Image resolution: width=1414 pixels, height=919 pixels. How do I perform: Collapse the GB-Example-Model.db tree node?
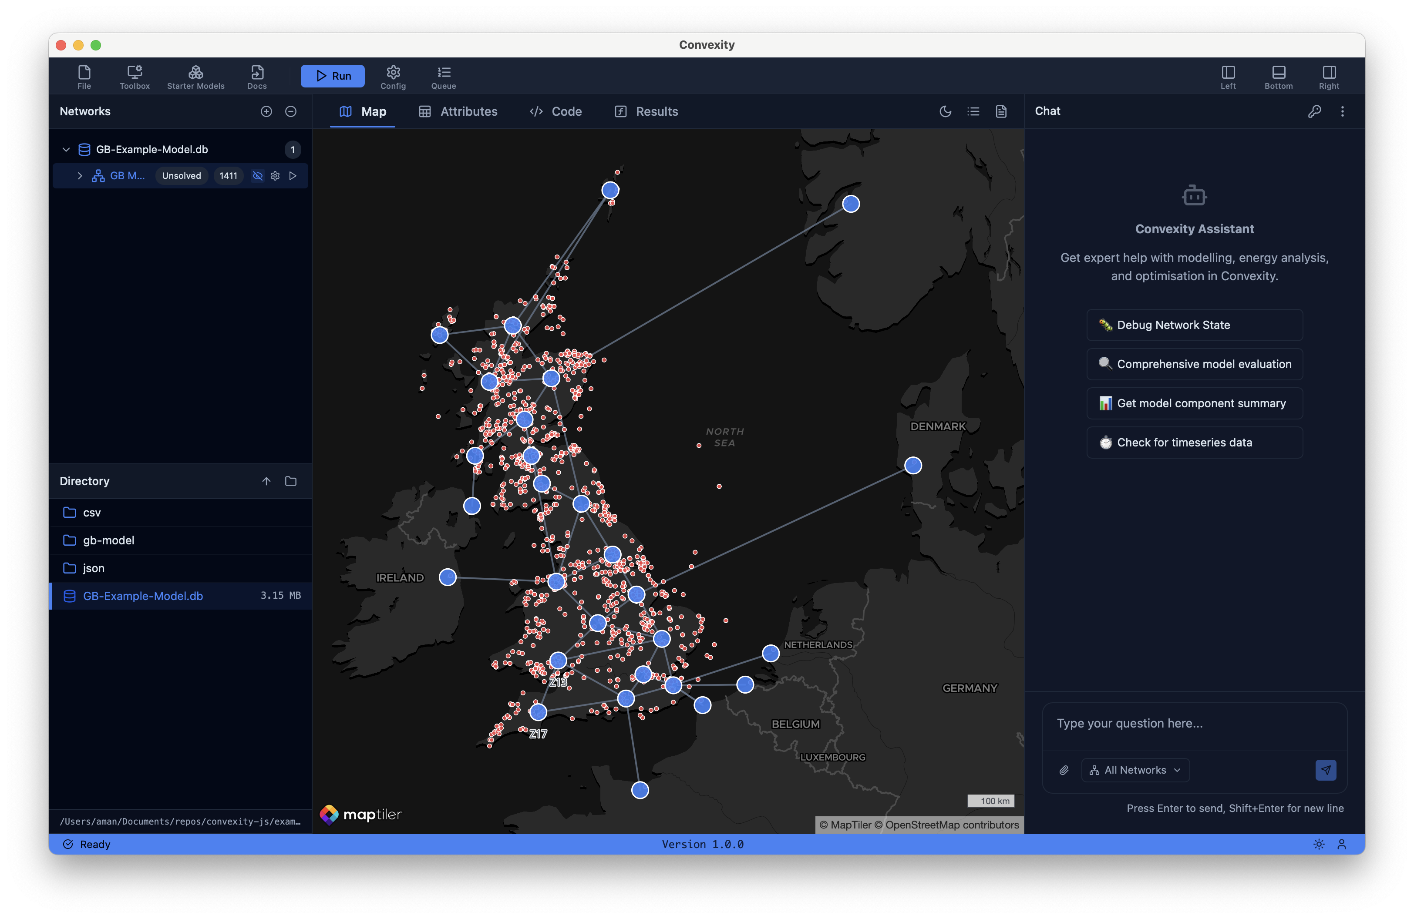click(66, 150)
